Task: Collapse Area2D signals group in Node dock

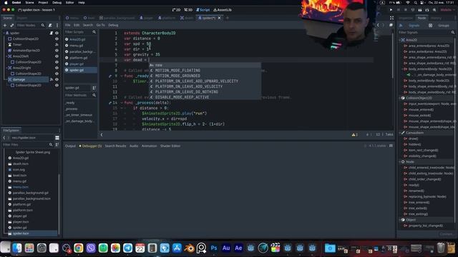Action: pos(400,40)
